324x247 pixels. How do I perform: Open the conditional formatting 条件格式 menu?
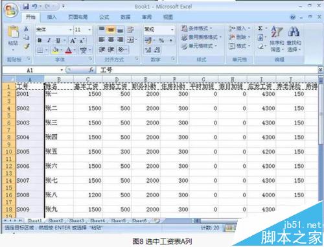pos(197,29)
